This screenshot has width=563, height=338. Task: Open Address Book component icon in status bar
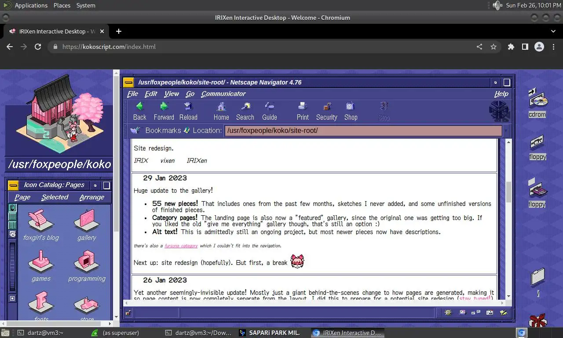coord(490,312)
